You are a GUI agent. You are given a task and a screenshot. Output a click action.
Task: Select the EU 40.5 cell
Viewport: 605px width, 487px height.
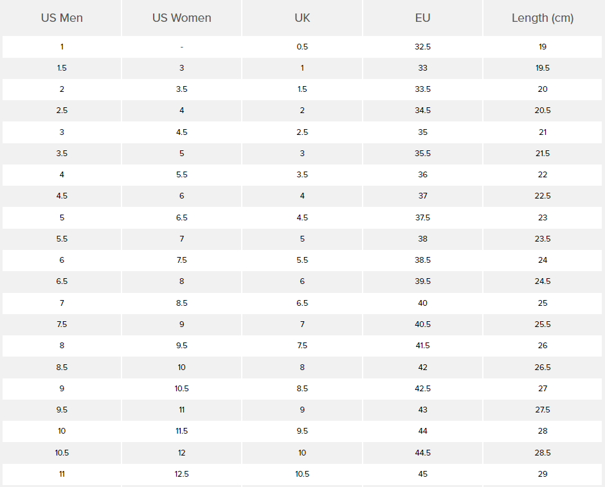tap(422, 324)
